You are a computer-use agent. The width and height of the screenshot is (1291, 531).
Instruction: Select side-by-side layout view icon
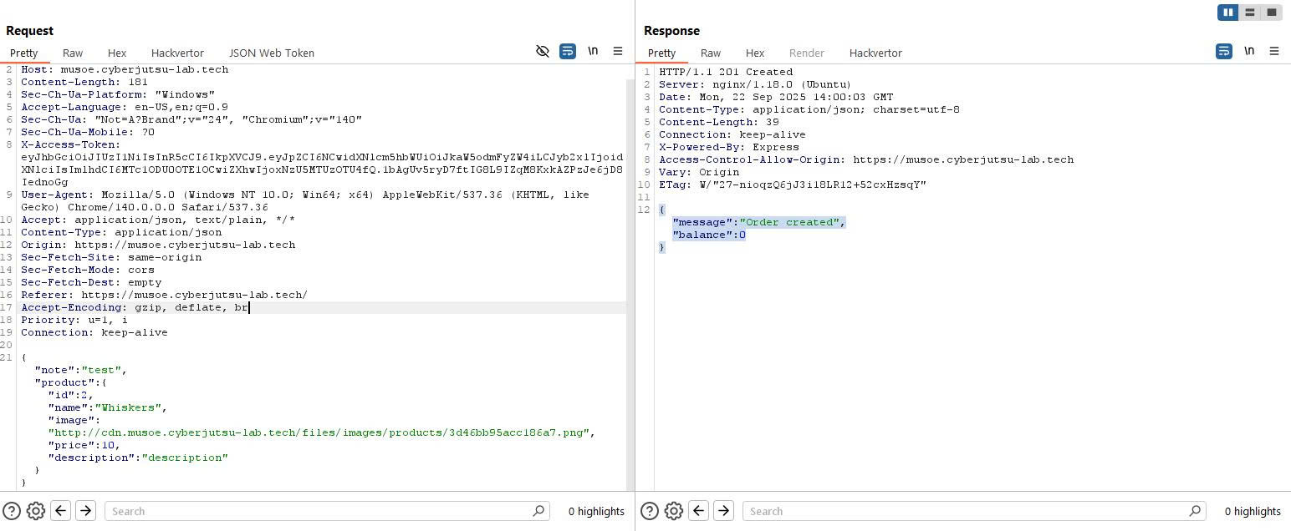click(1228, 13)
